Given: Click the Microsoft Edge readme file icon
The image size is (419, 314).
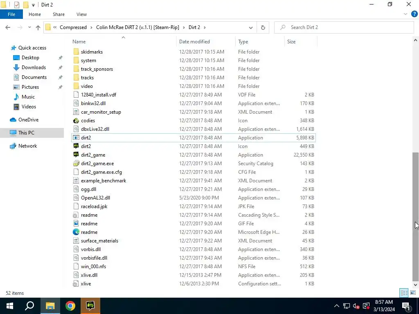Looking at the screenshot, I should point(76,232).
